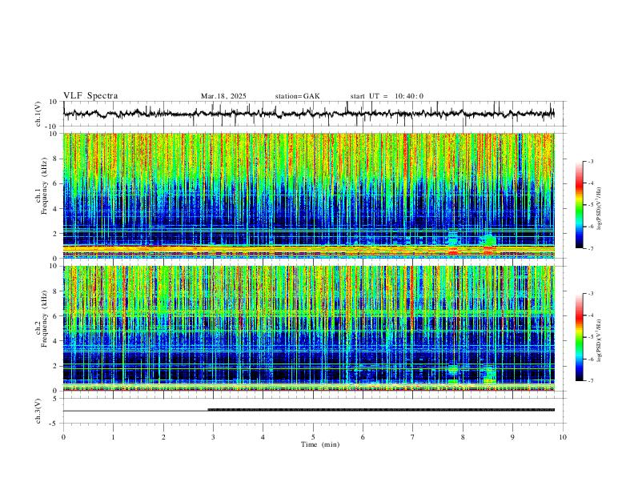The image size is (634, 490).
Task: Click the ch.2 "Frequency (kHz)" axis label
Action: click(45, 319)
